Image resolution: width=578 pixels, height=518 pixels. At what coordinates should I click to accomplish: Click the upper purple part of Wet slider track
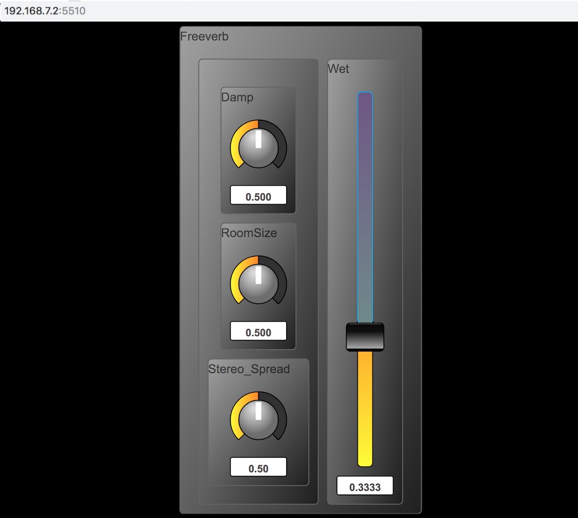(x=365, y=207)
